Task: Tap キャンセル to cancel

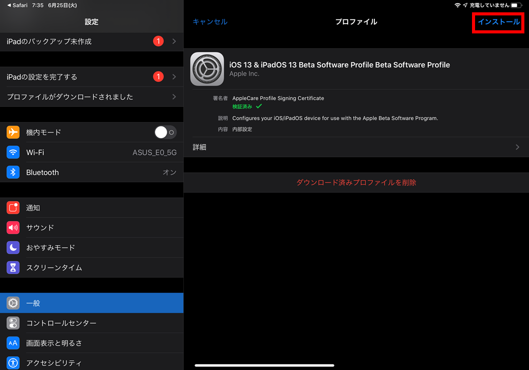Action: [x=210, y=22]
